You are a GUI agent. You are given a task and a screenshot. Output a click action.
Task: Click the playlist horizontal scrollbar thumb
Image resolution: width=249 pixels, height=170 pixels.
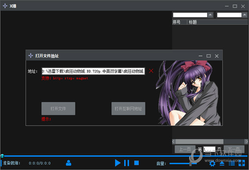(200, 141)
